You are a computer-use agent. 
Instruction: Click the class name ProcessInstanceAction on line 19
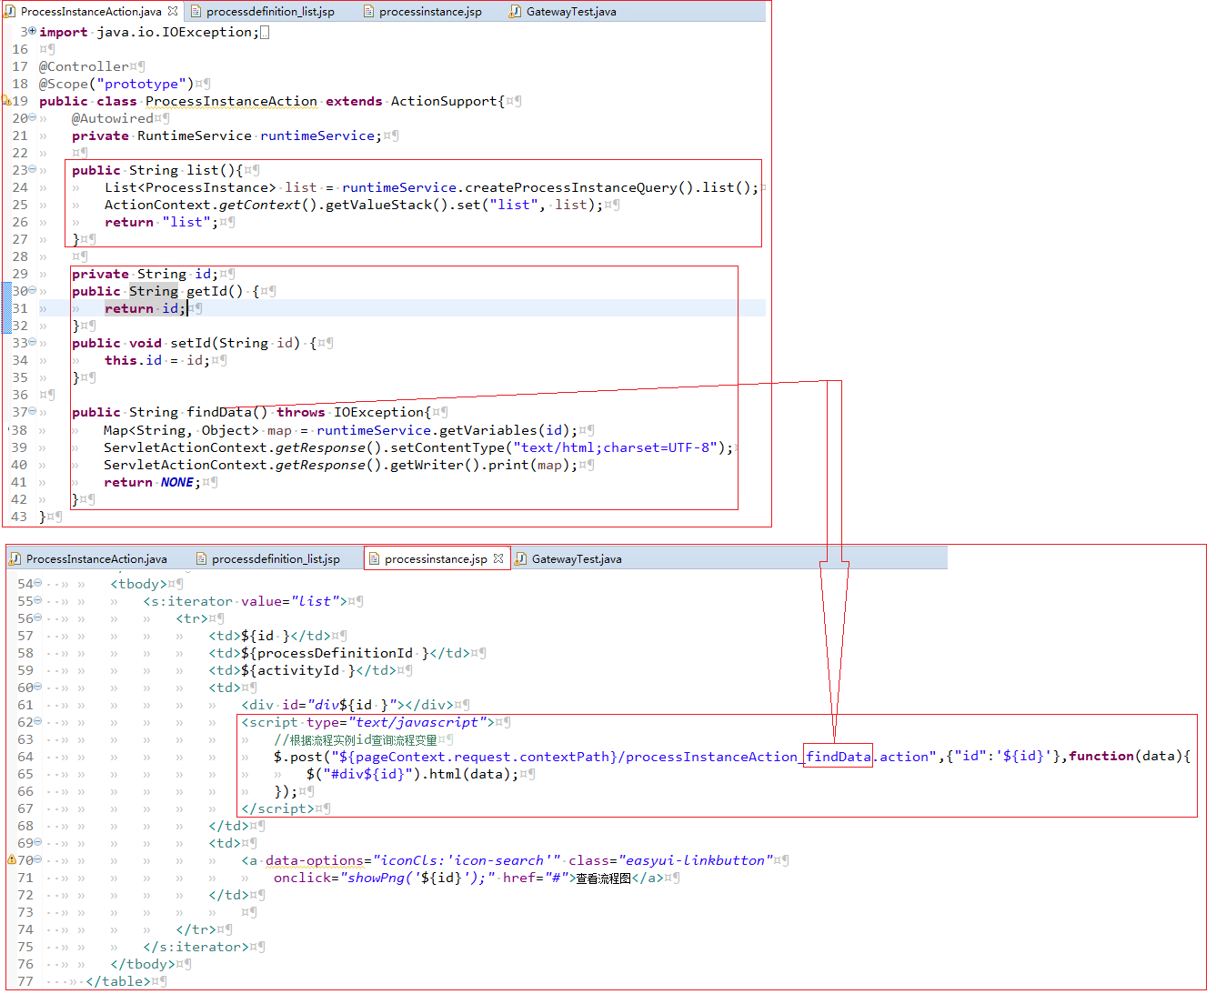(231, 101)
